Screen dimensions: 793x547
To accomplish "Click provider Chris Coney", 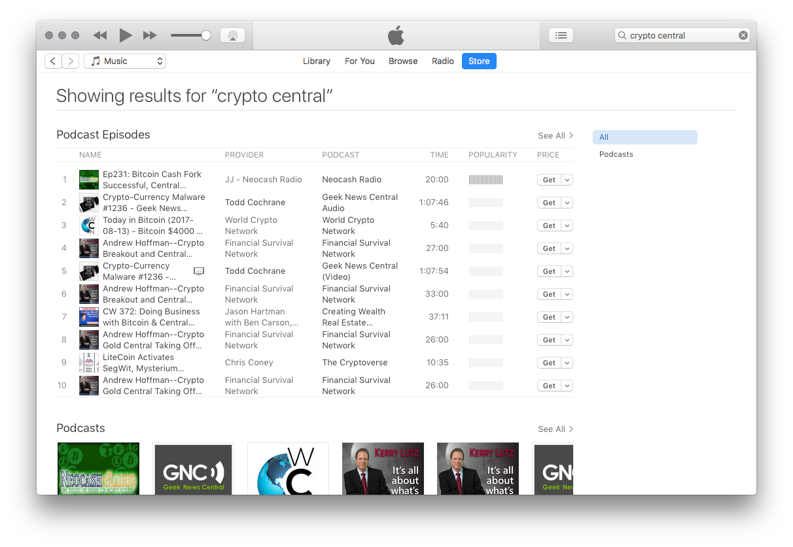I will tap(249, 363).
